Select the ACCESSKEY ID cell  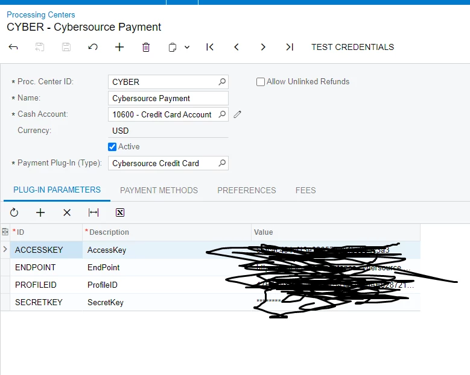click(46, 250)
